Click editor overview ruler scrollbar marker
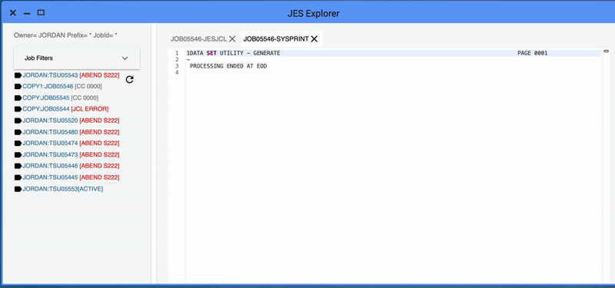 tap(606, 51)
